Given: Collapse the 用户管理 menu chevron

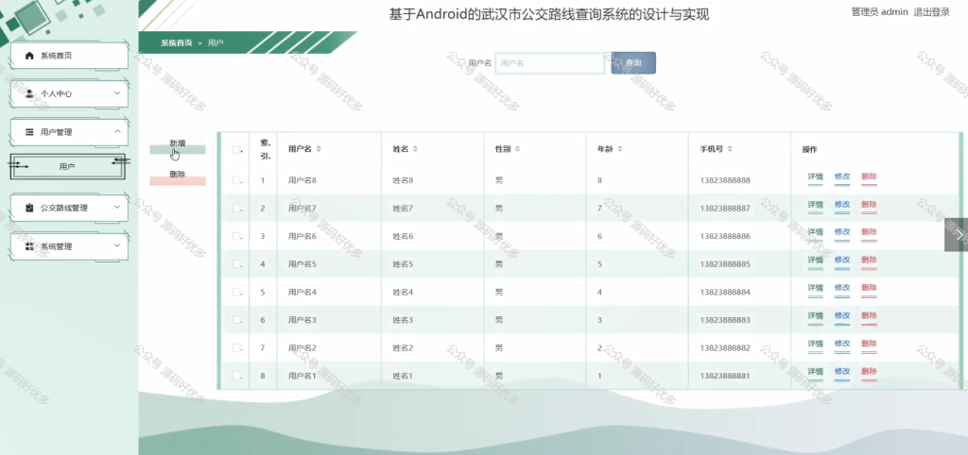Looking at the screenshot, I should [x=117, y=131].
